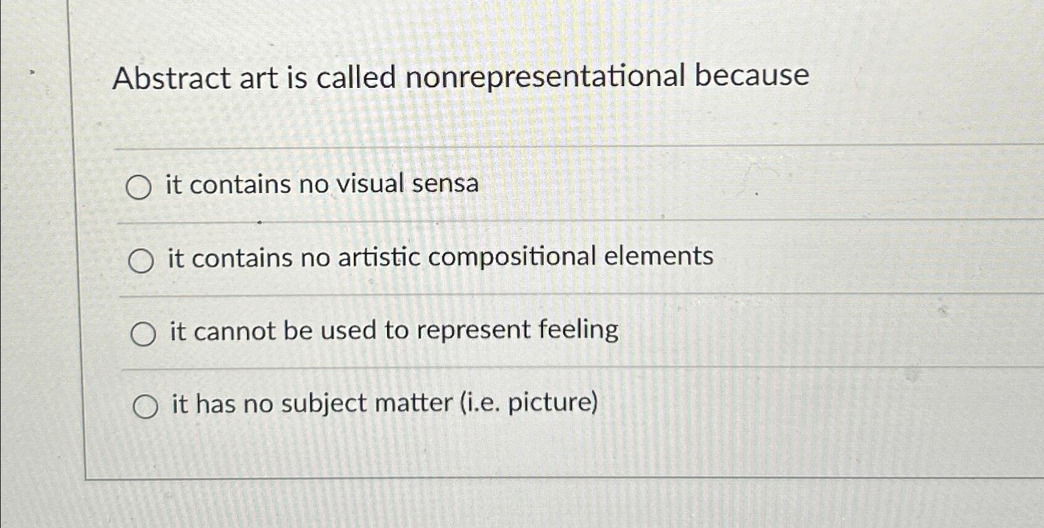Select the 'it has no subject matter' radio button
The width and height of the screenshot is (1044, 528).
(x=145, y=404)
